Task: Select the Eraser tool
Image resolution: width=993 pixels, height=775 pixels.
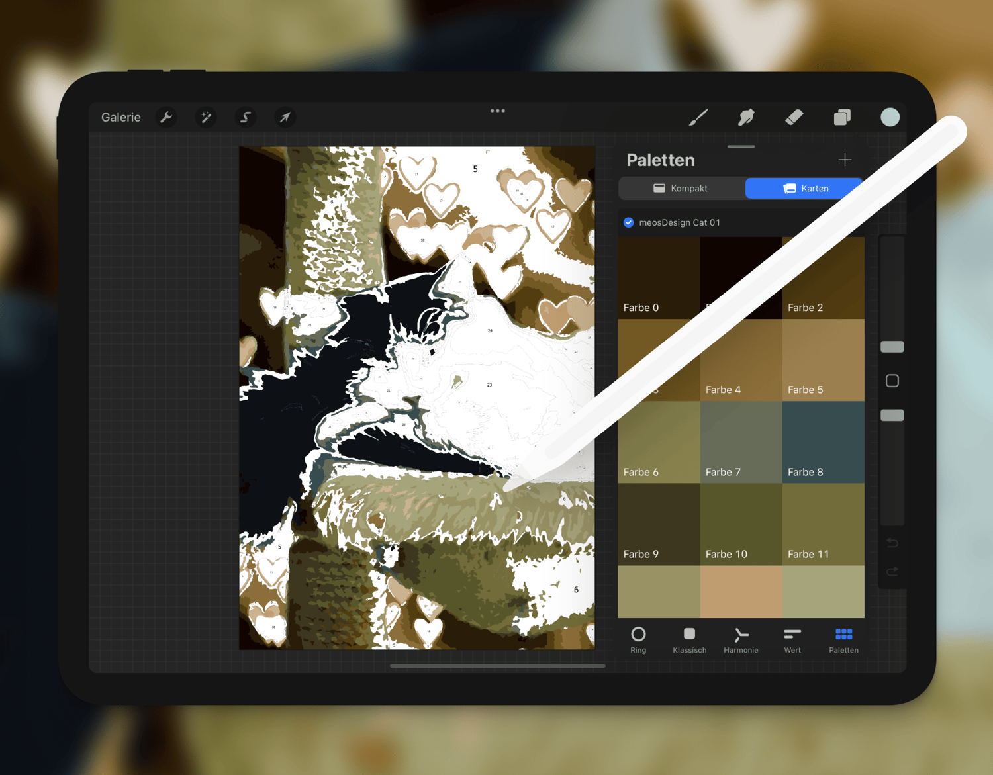Action: point(794,117)
